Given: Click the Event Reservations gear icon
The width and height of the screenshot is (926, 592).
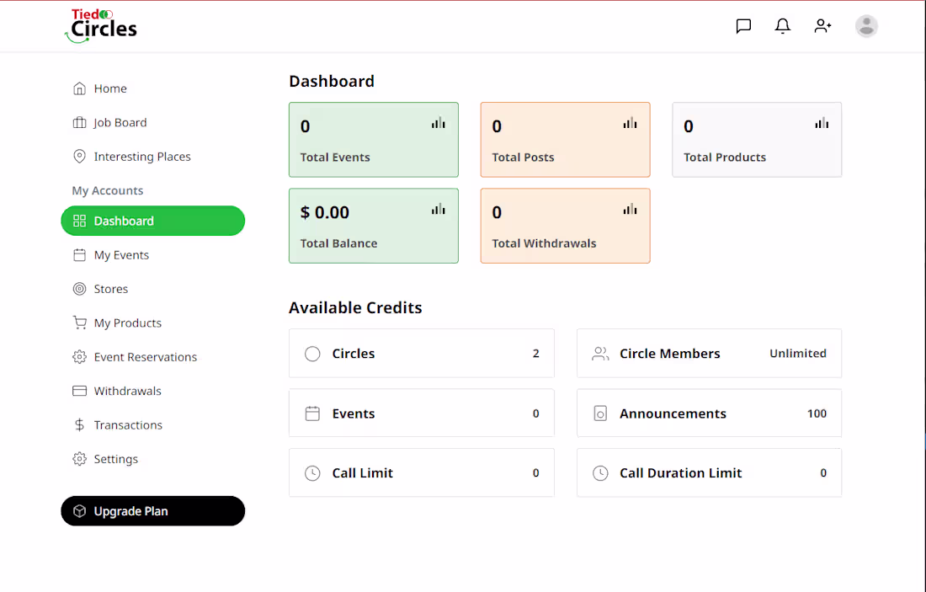Looking at the screenshot, I should pos(79,356).
